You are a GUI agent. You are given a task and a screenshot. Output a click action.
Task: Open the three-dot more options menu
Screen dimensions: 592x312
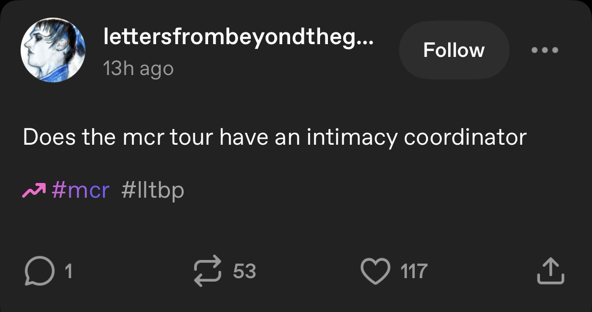coord(544,50)
